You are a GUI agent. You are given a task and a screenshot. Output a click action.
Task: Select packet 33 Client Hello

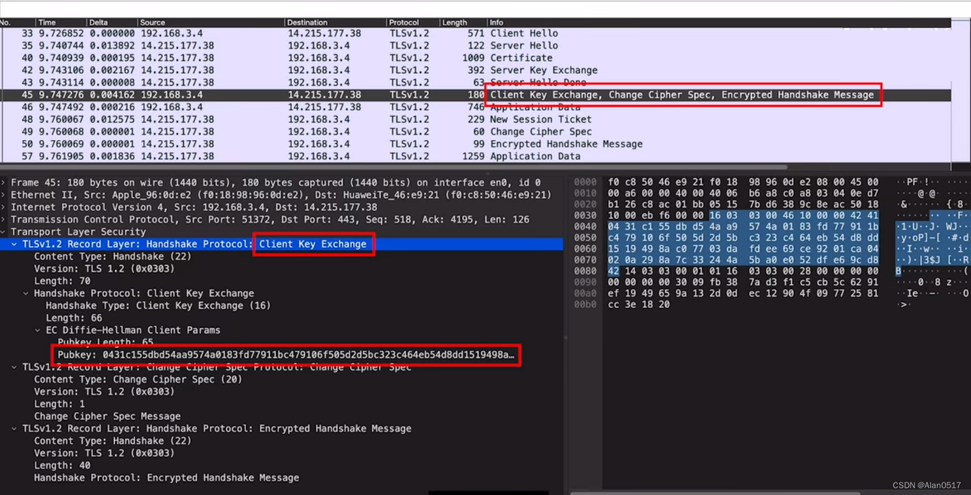tap(475, 33)
